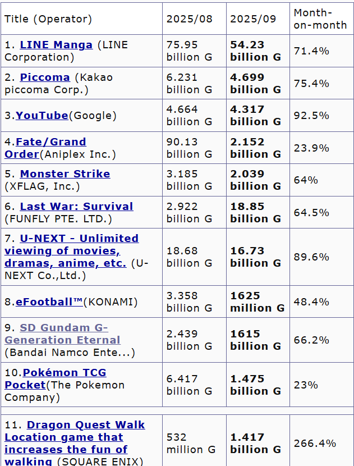Select the 54.23 billion G cell
This screenshot has width=354, height=466.
[258, 51]
